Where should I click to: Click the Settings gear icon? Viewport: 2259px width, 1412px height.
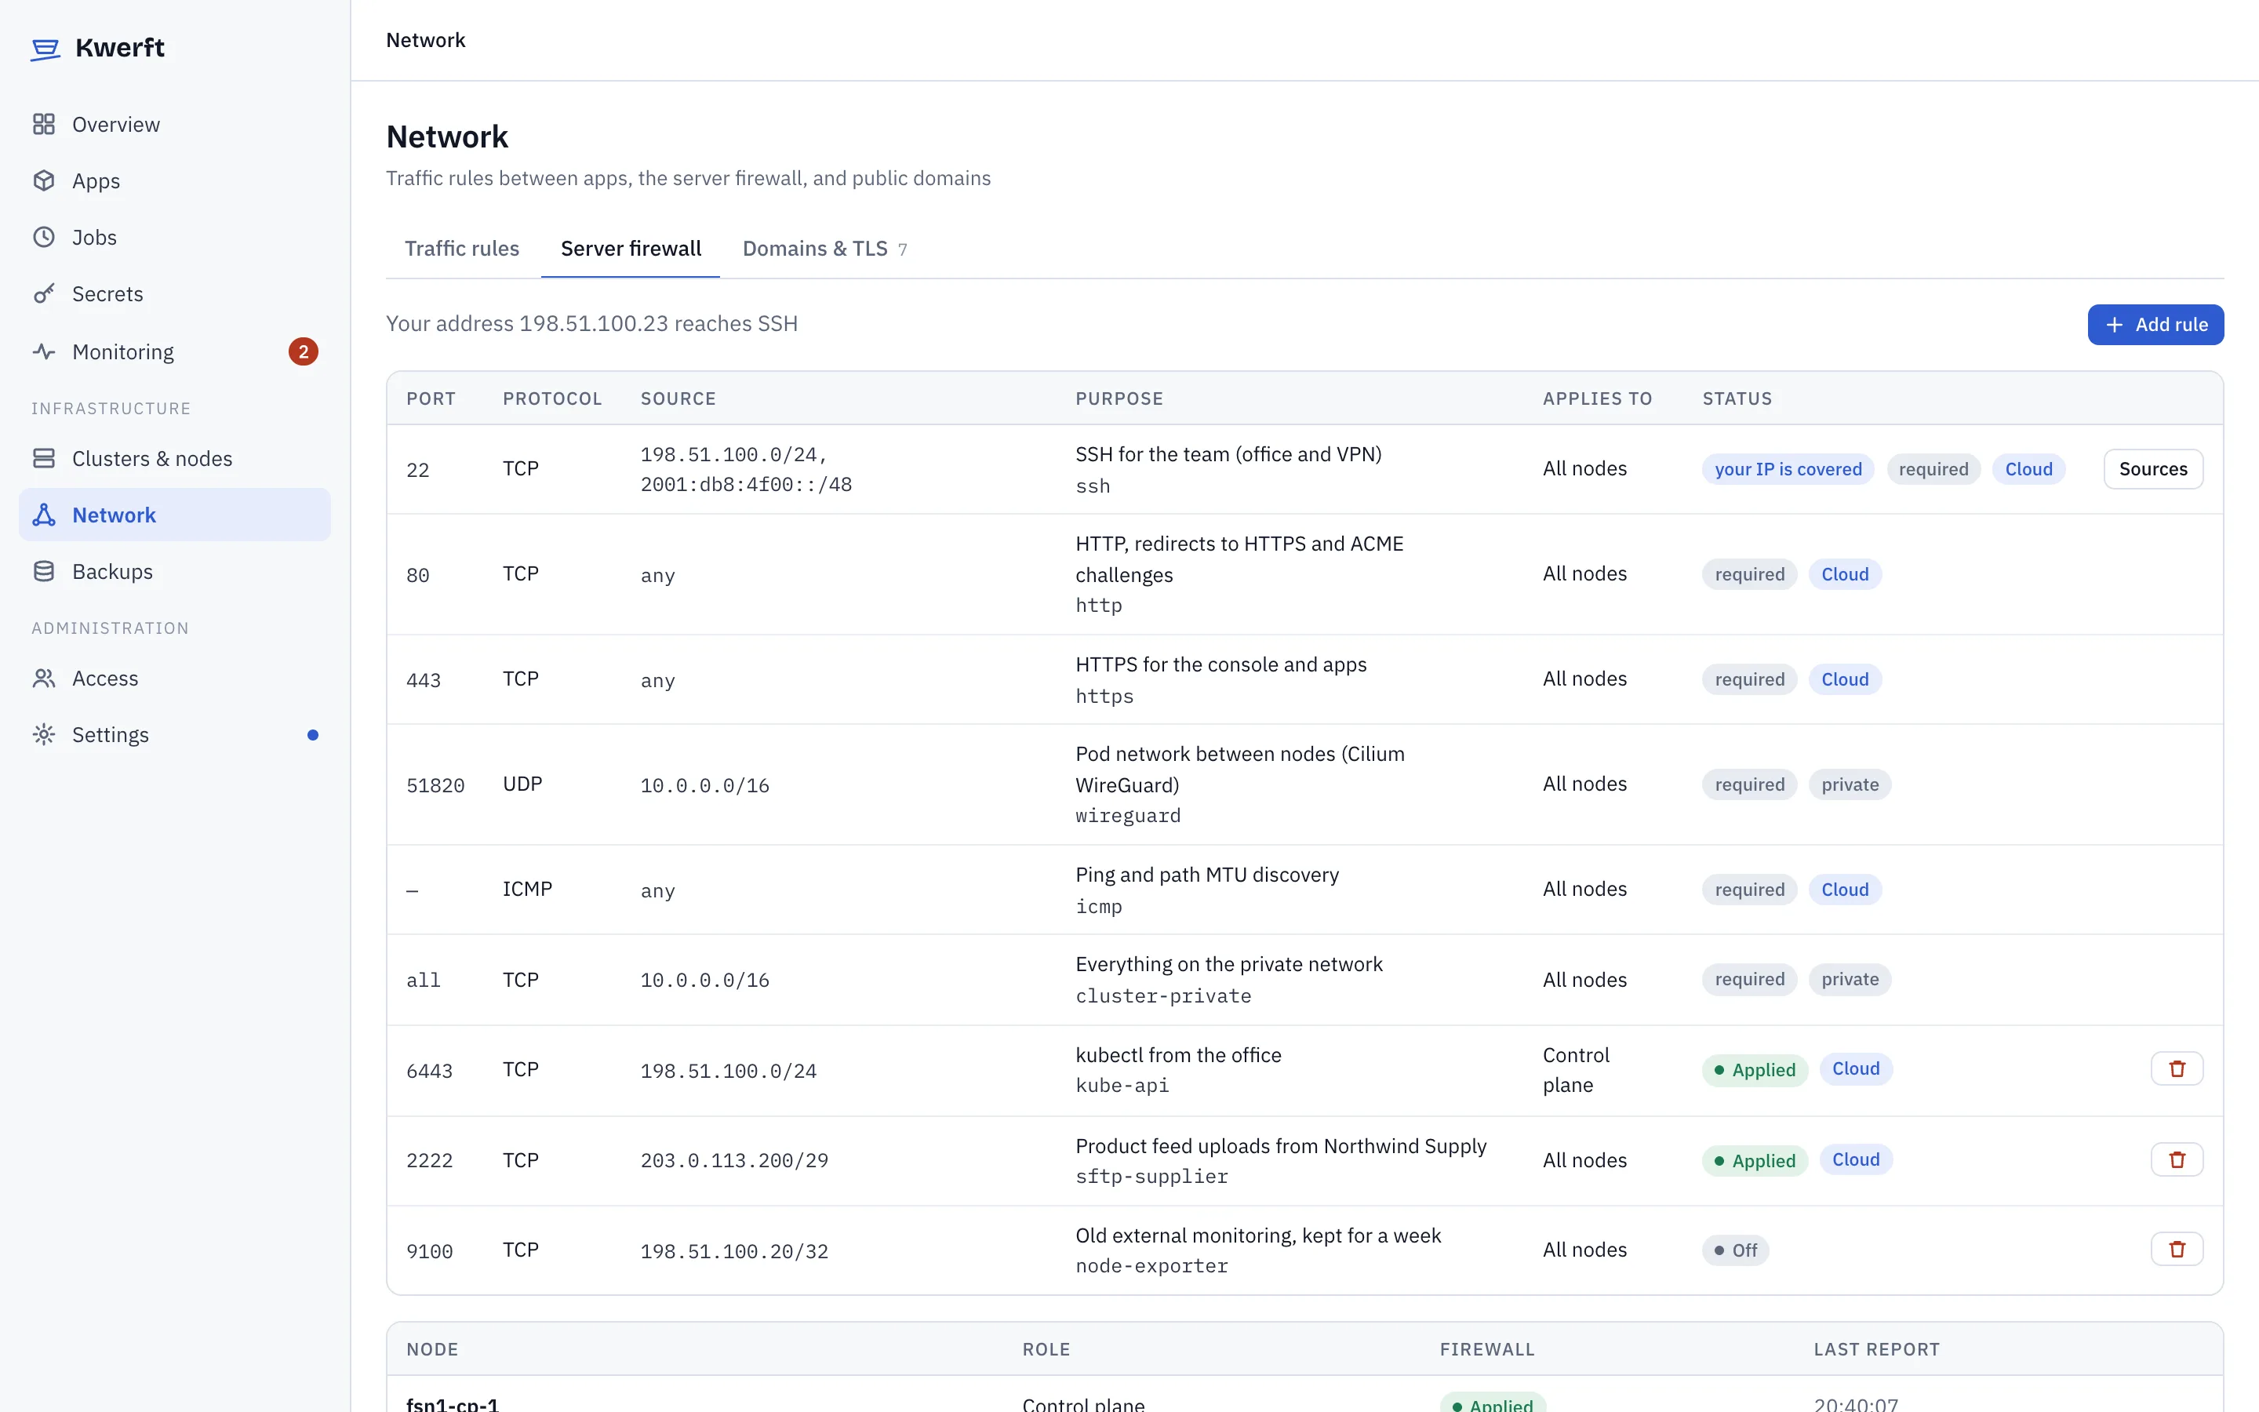[x=44, y=734]
